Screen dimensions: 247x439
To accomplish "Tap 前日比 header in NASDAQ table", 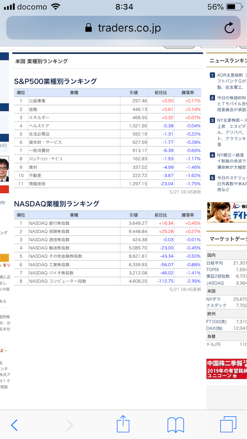I will [161, 215].
